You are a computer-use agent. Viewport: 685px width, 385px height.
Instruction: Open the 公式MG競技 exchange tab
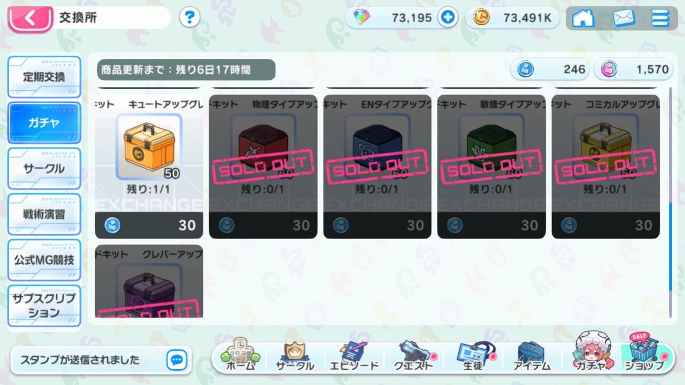44,260
